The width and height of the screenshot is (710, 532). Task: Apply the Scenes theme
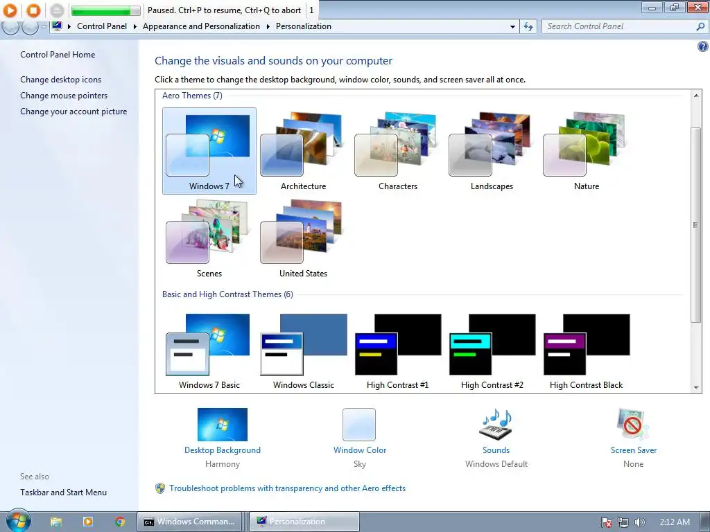(x=209, y=238)
